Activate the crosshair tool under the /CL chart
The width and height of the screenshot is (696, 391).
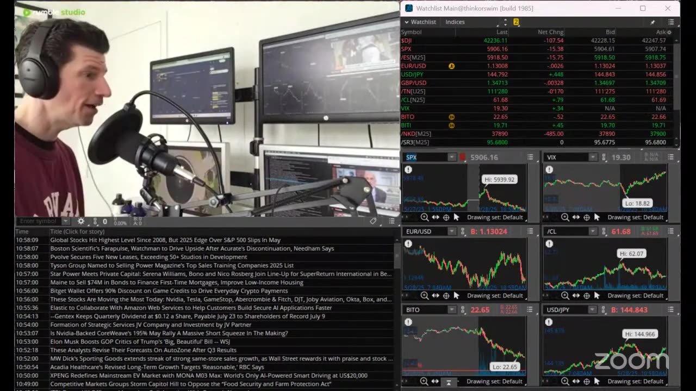(x=586, y=295)
